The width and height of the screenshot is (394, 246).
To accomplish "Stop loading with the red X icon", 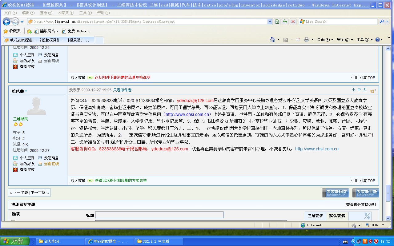I will (293, 22).
